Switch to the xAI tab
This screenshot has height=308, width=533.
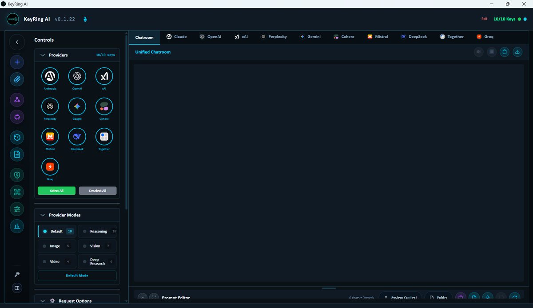click(x=241, y=37)
